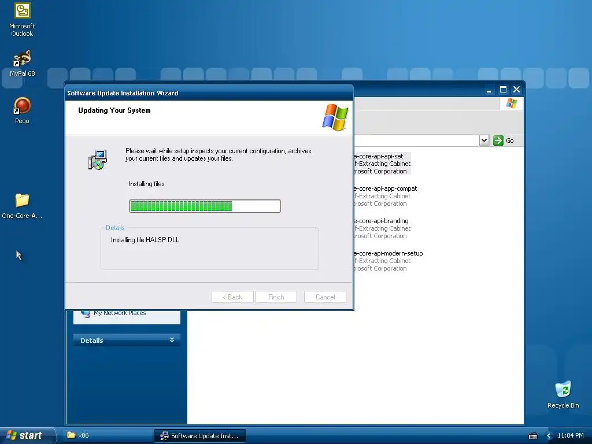Screen dimensions: 592x444
Task: Click the 'Updating Your System' heading
Action: pos(114,110)
